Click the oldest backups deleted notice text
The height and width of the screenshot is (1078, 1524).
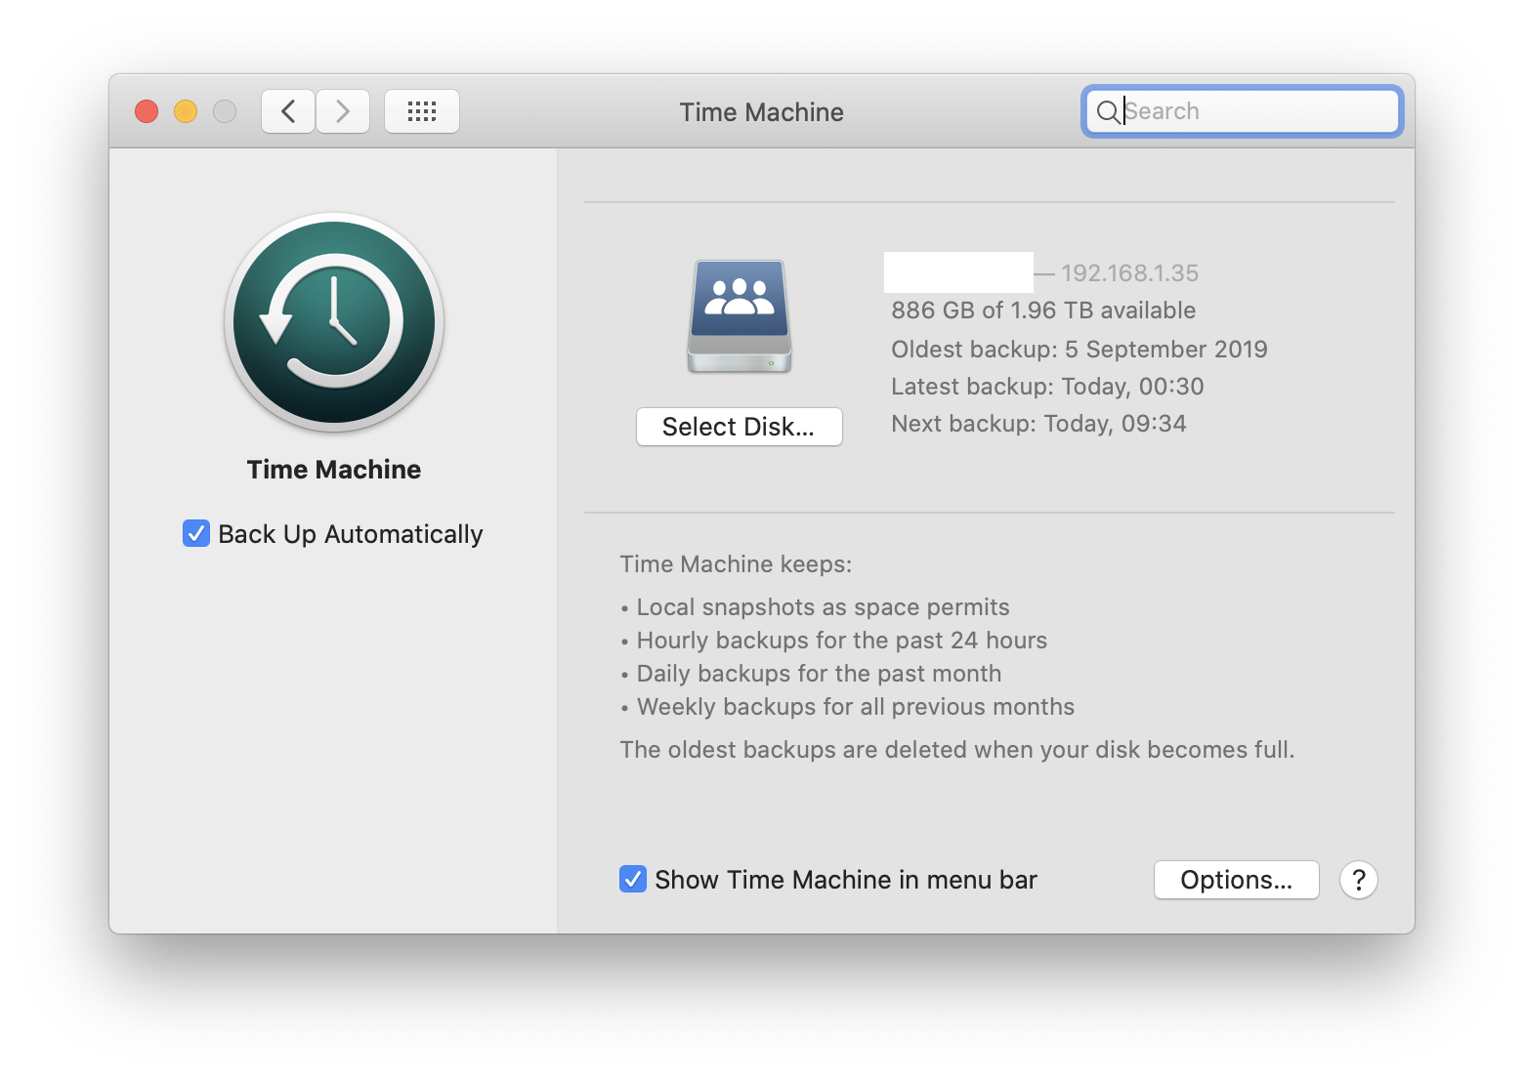[x=957, y=750]
